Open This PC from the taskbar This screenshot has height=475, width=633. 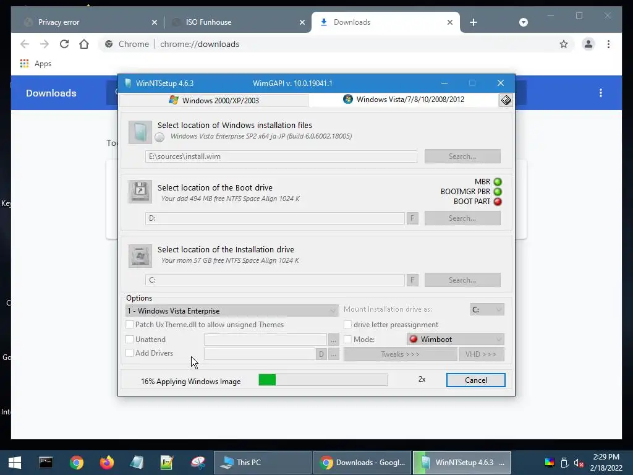tap(262, 463)
